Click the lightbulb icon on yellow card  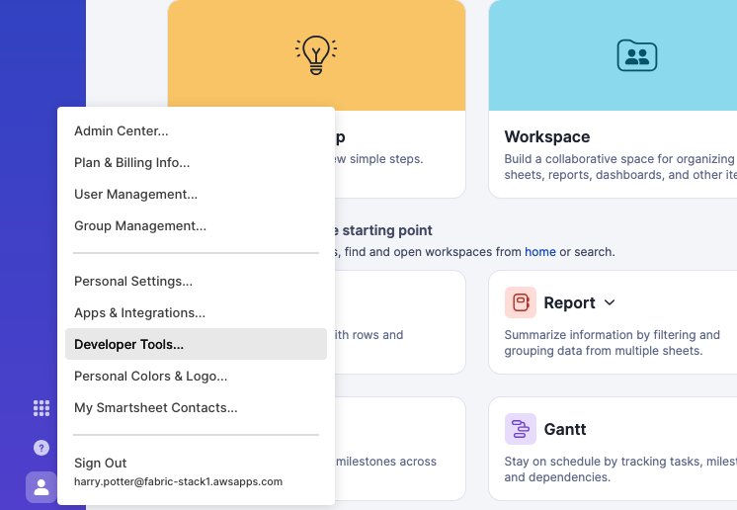316,55
